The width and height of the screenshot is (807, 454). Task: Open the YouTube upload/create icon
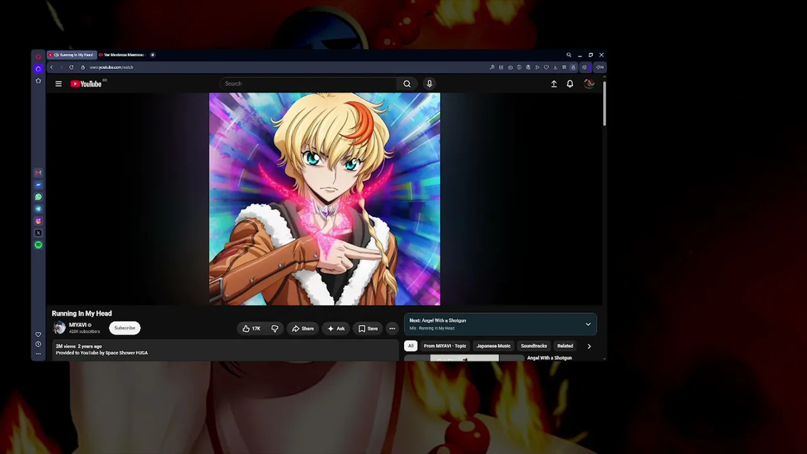(554, 84)
